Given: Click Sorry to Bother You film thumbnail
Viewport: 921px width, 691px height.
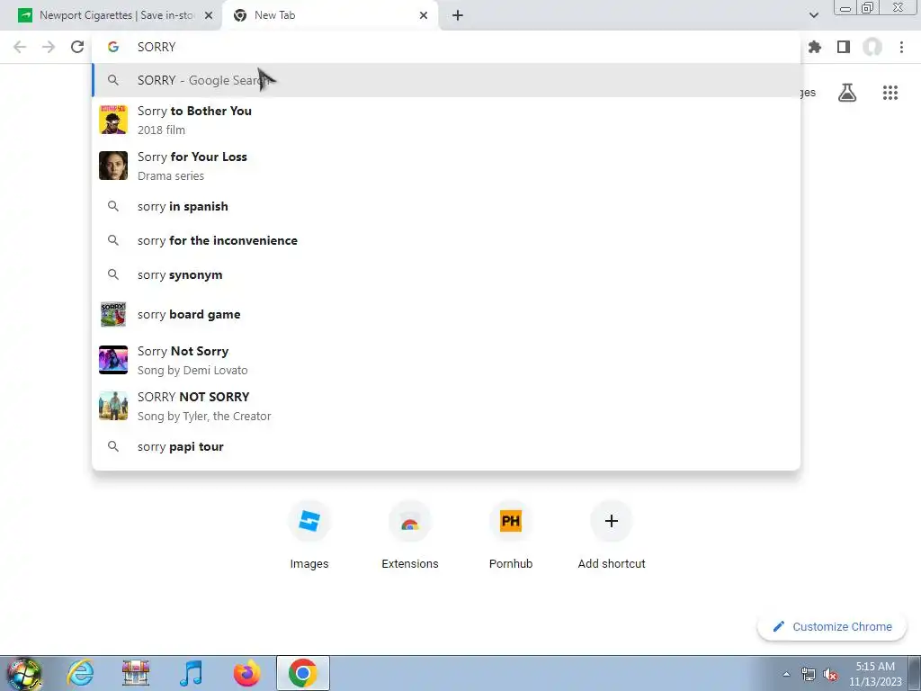Looking at the screenshot, I should coord(113,120).
